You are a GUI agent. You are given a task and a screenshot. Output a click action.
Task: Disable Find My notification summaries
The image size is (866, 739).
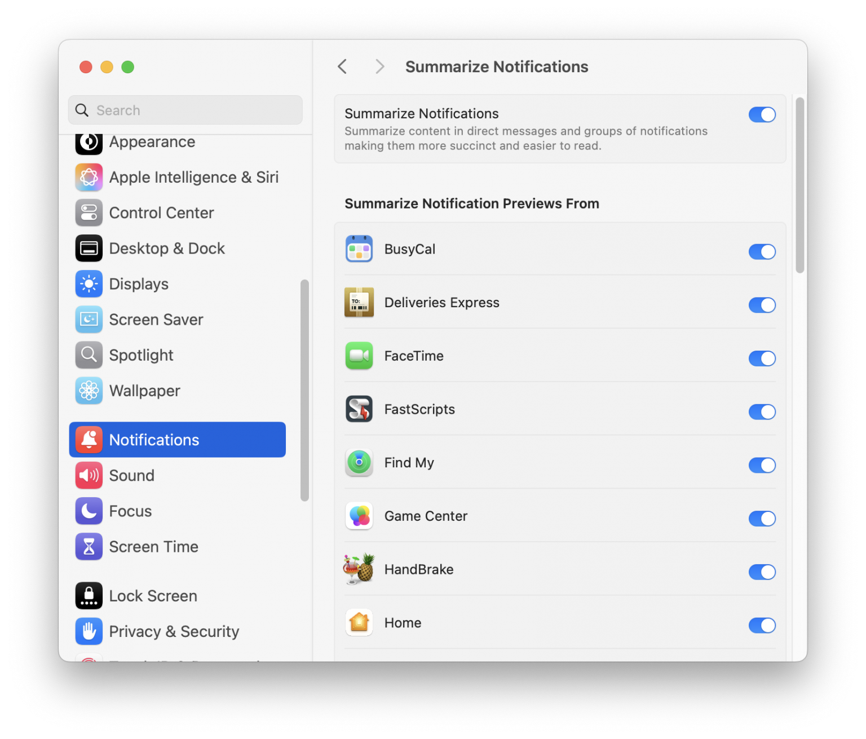point(762,465)
